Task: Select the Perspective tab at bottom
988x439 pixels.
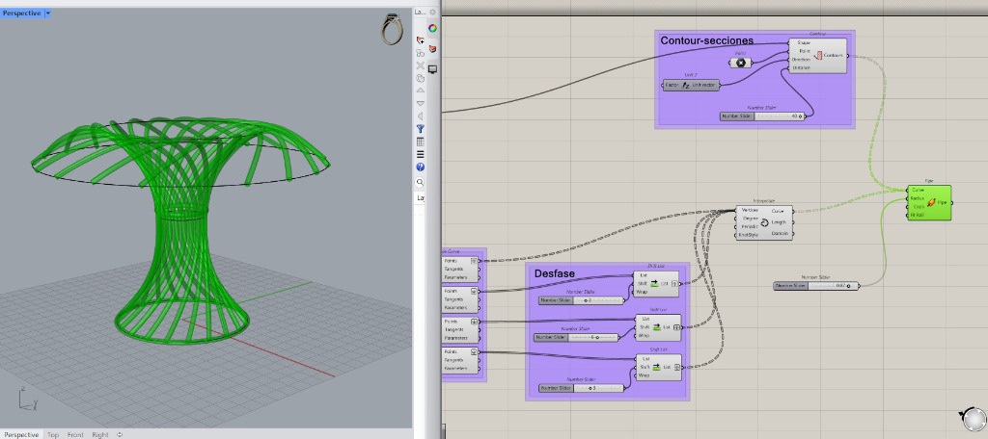Action: pos(21,434)
